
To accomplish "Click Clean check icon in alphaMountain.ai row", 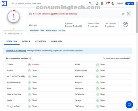I will click(29, 82).
